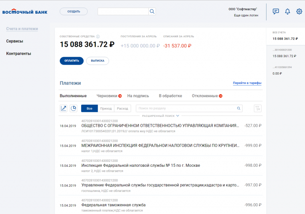This screenshot has height=214, width=305.
Task: Click the reset filter icon
Action: [258, 109]
